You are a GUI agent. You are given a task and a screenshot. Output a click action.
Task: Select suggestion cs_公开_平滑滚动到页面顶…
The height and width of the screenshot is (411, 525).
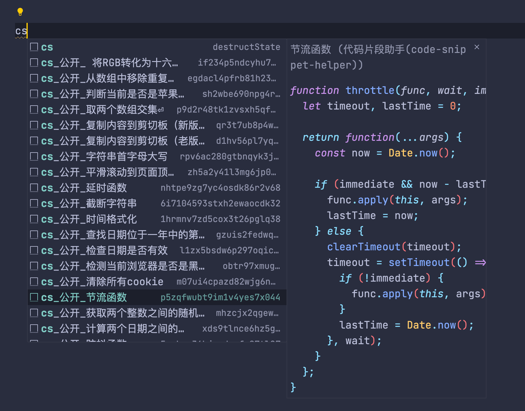point(157,172)
